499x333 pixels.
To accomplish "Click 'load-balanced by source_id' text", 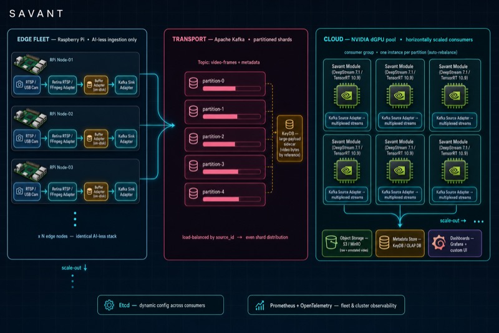I will click(x=208, y=237).
